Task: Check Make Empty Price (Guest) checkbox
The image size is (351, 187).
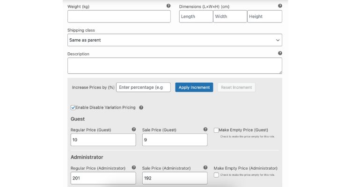Action: point(216,130)
